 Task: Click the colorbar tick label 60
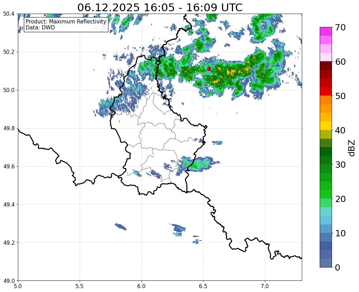340,62
